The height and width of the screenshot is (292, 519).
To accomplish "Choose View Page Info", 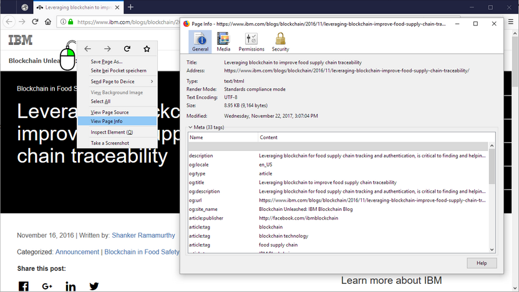I will coord(117,121).
